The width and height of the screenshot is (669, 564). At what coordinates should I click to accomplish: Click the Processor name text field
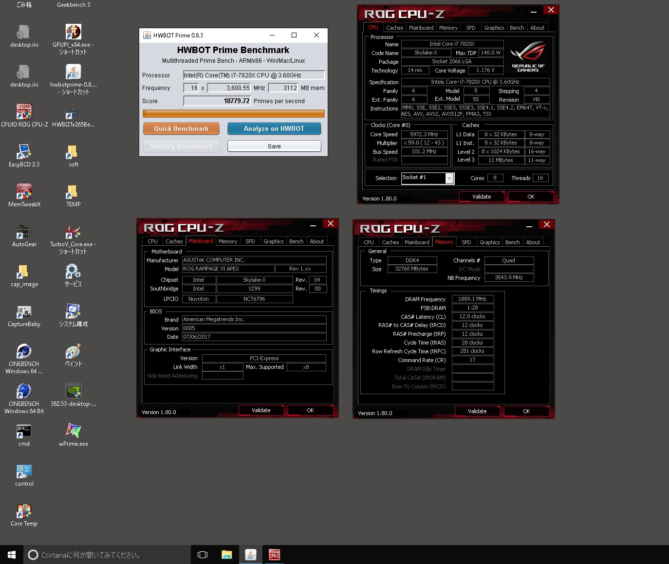(x=254, y=75)
